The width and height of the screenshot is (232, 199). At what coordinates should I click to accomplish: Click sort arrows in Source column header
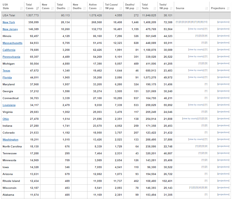pyautogui.click(x=207, y=8)
